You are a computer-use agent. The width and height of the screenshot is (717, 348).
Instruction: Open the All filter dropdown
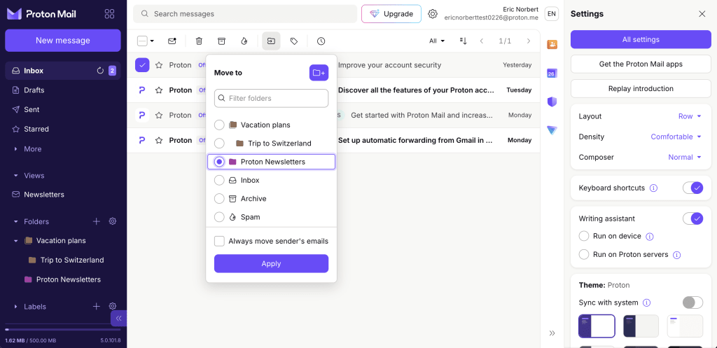[437, 41]
